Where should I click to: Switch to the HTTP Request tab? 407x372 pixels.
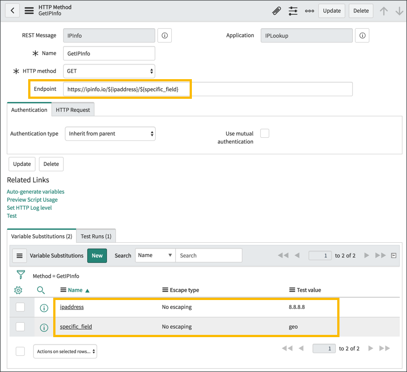click(73, 110)
